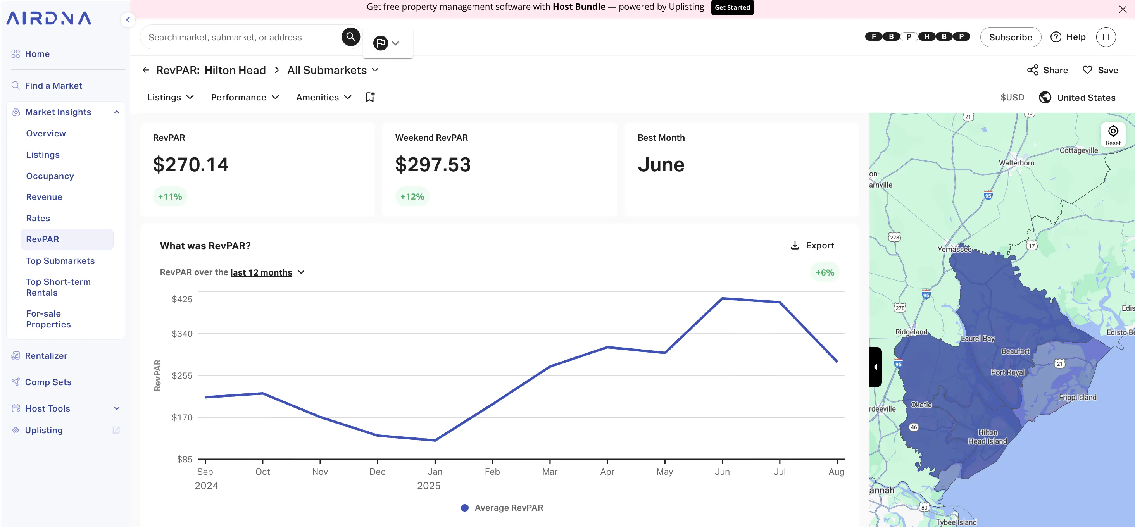
Task: Click Get Started in banner
Action: pyautogui.click(x=732, y=7)
